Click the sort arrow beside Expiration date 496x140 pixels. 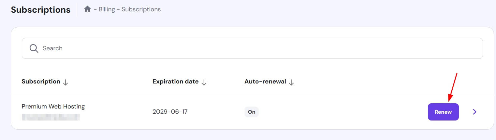point(204,82)
